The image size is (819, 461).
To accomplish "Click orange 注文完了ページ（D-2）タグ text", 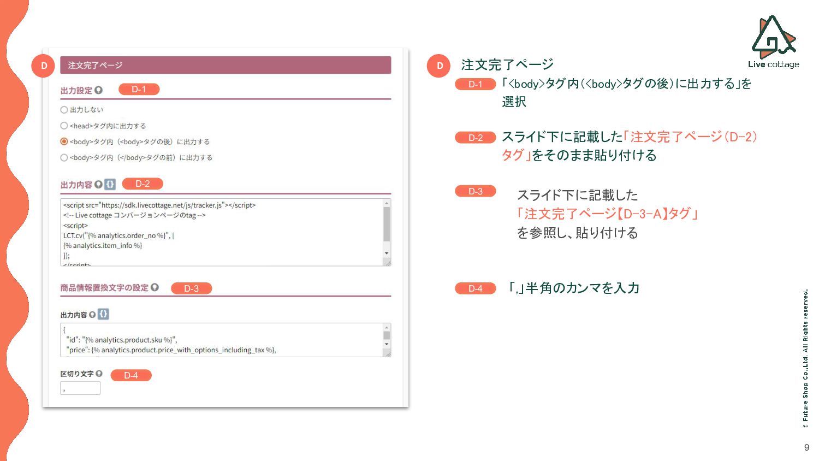I will click(x=629, y=146).
